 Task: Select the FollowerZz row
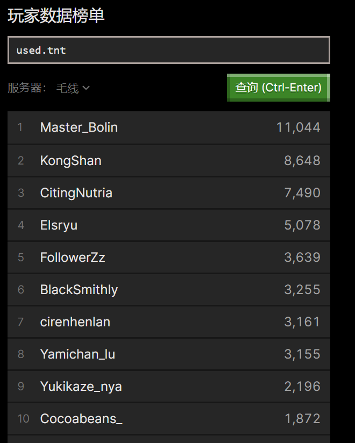[x=169, y=258]
